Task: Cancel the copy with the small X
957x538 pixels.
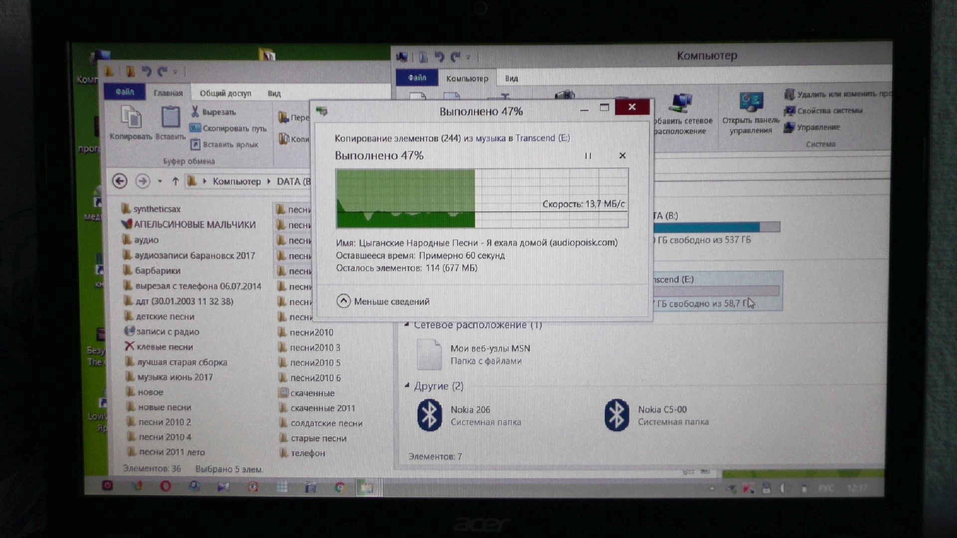Action: point(622,156)
